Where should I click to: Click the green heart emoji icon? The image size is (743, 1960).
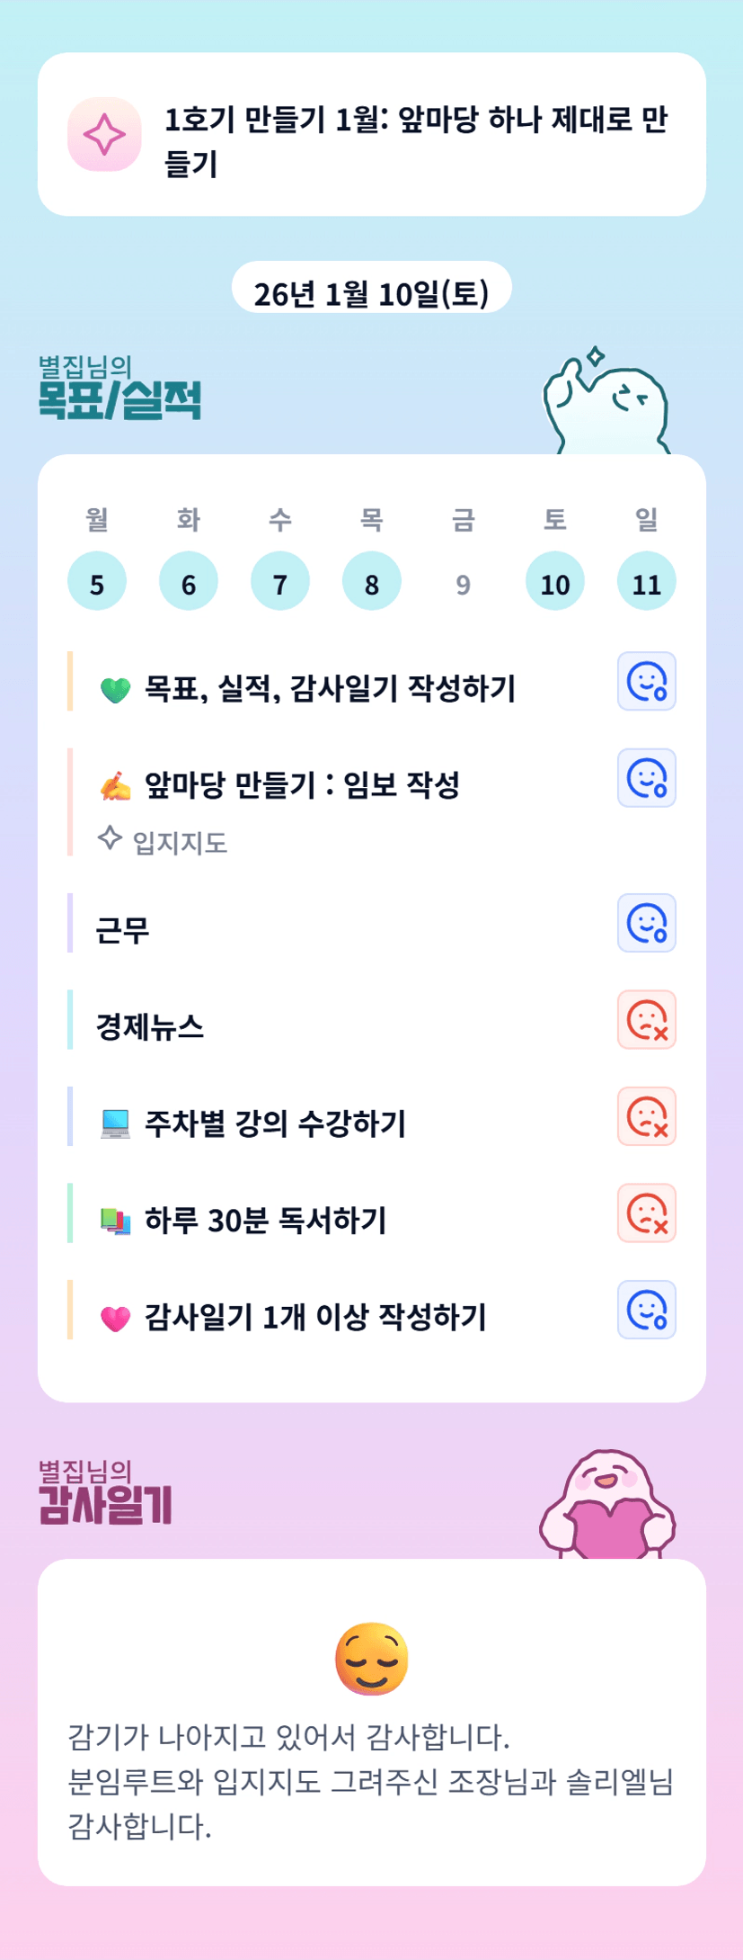point(115,690)
